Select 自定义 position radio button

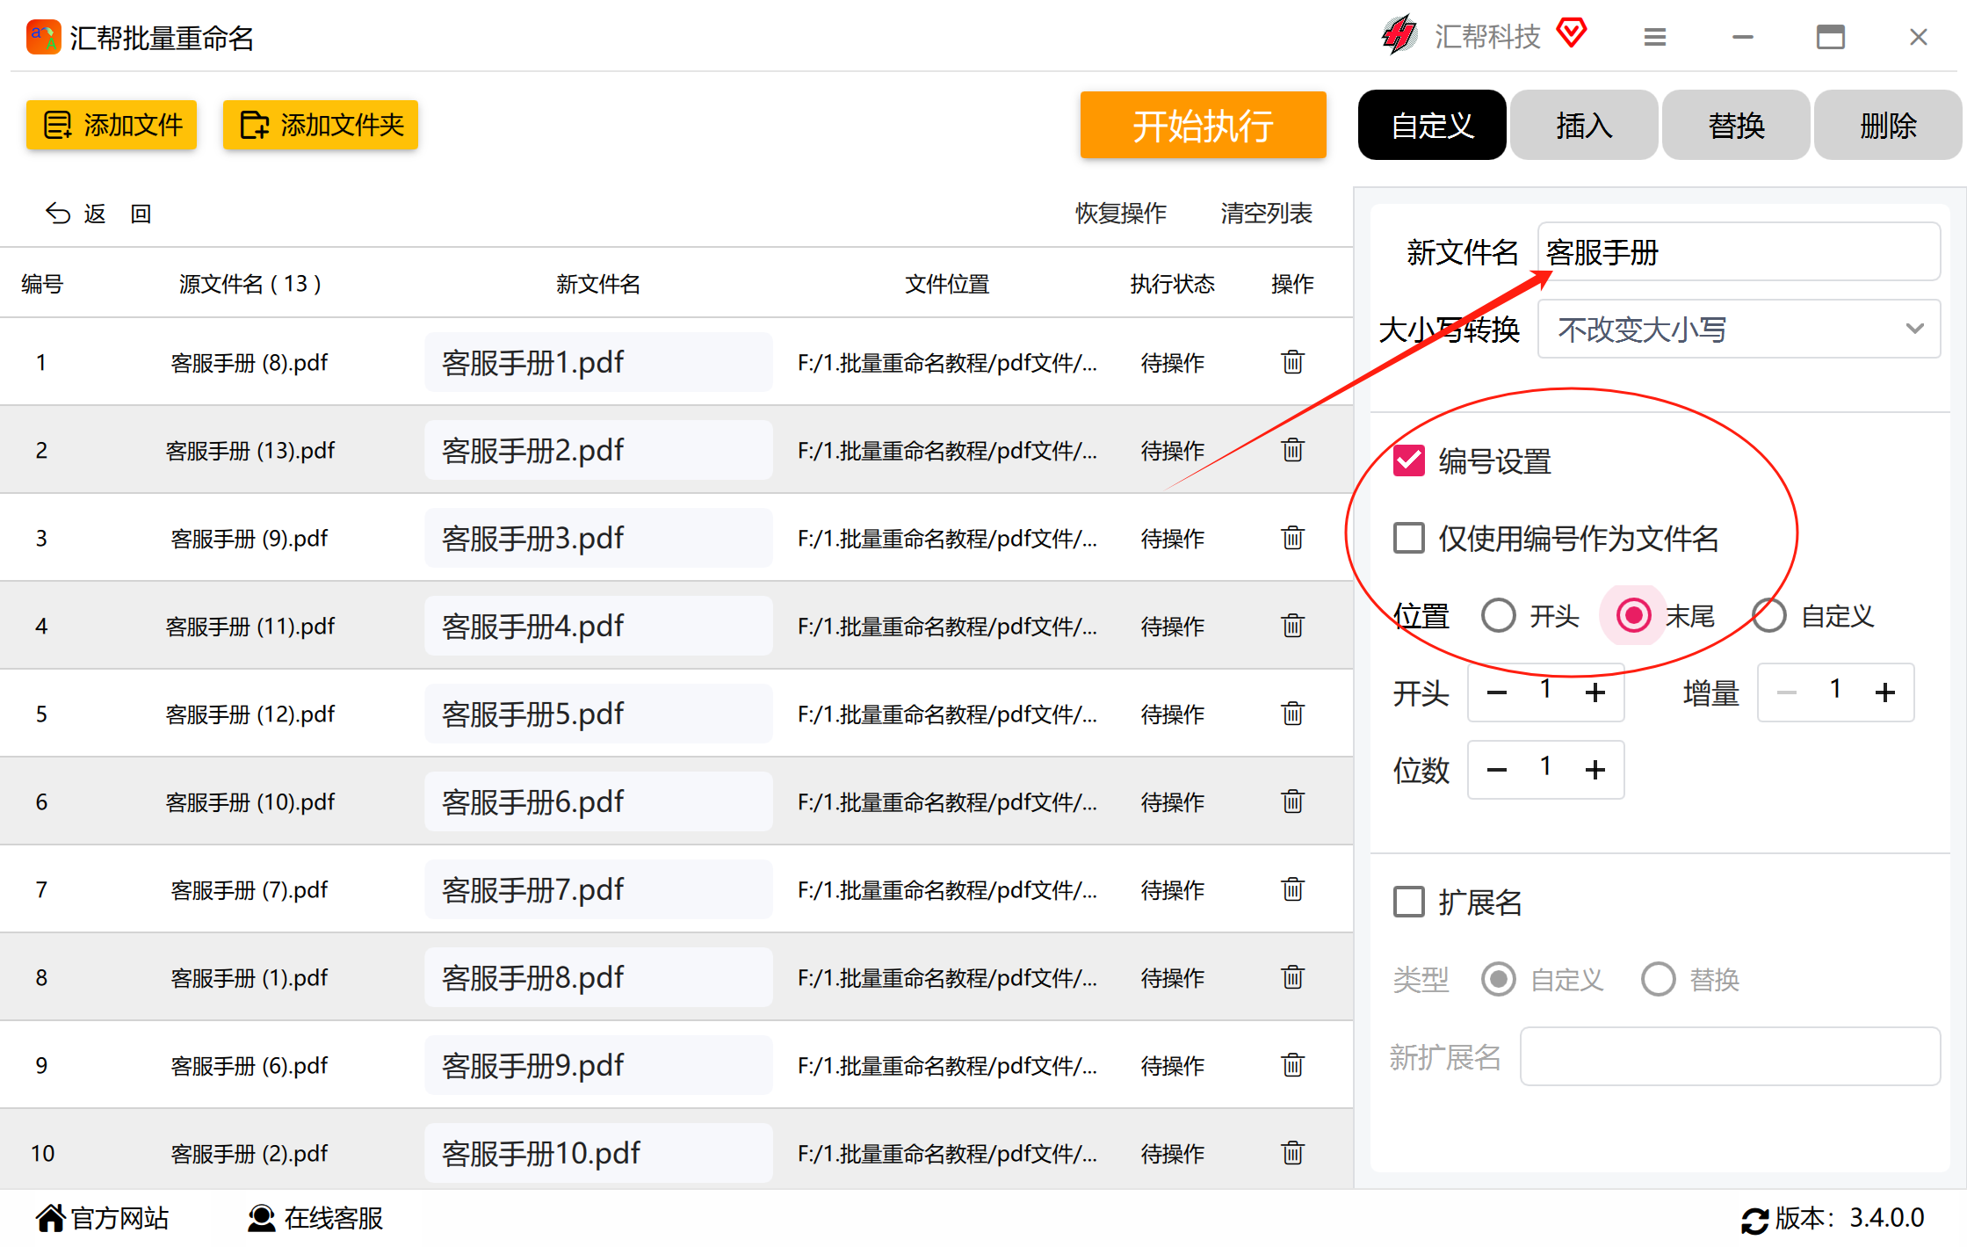point(1769,615)
